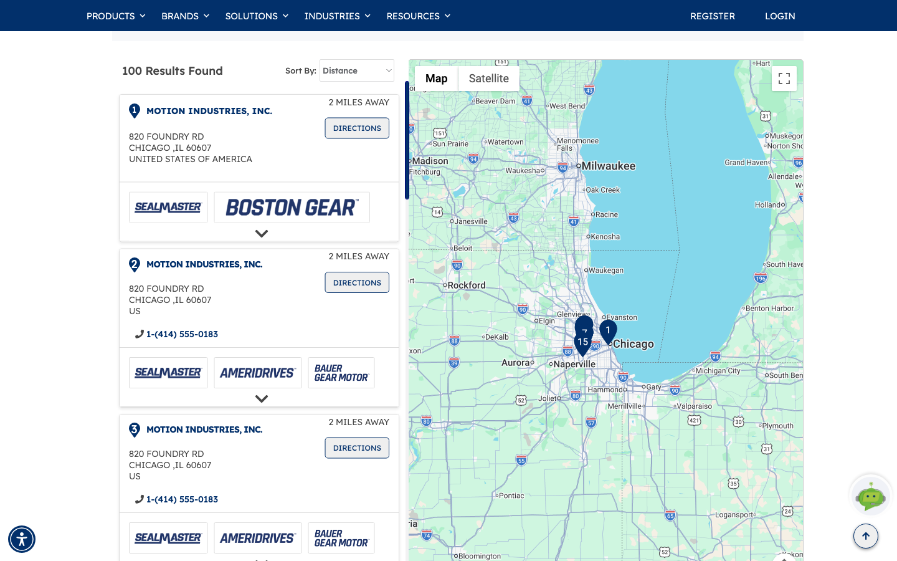This screenshot has width=897, height=561.
Task: Click the numbered pin icon for result 3
Action: click(x=135, y=430)
